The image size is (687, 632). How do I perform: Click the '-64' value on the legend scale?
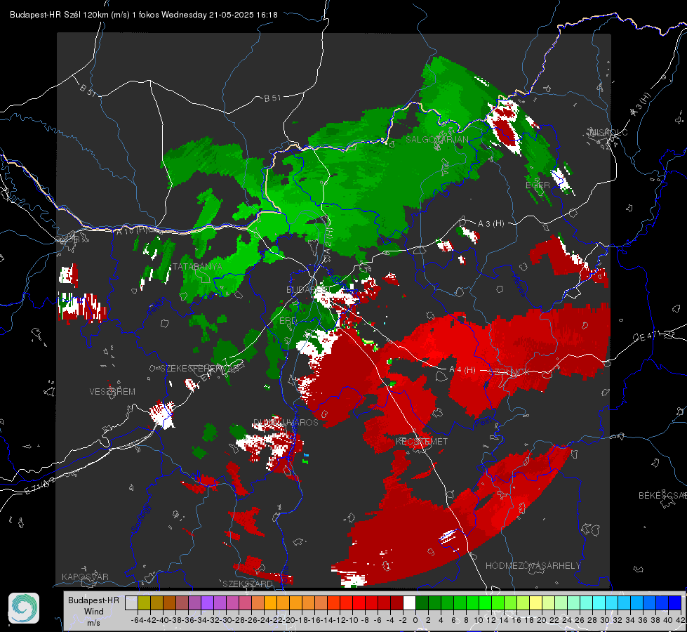[138, 620]
